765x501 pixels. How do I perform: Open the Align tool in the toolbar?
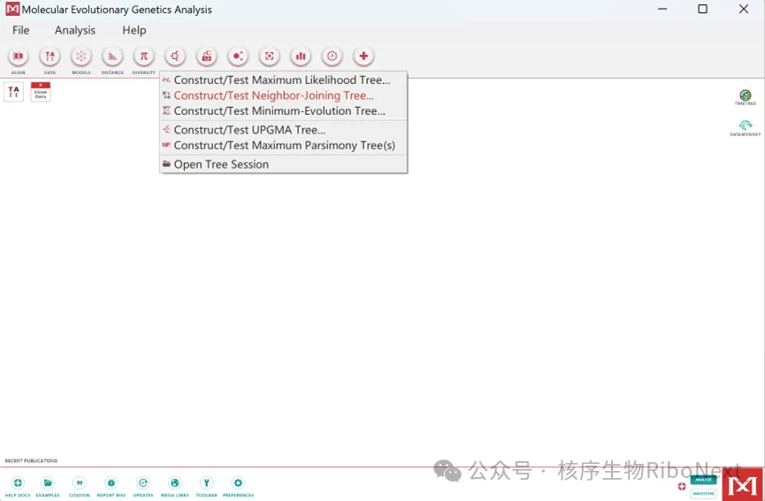18,57
